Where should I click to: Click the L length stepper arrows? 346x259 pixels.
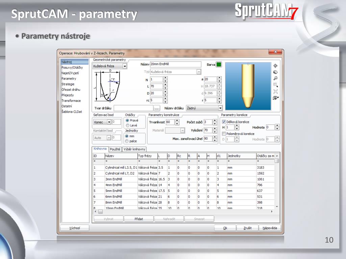(166, 86)
